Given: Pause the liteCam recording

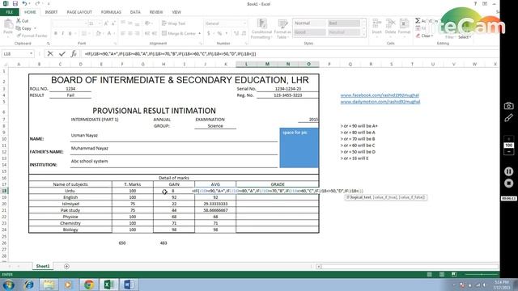Looking at the screenshot, I should [509, 171].
